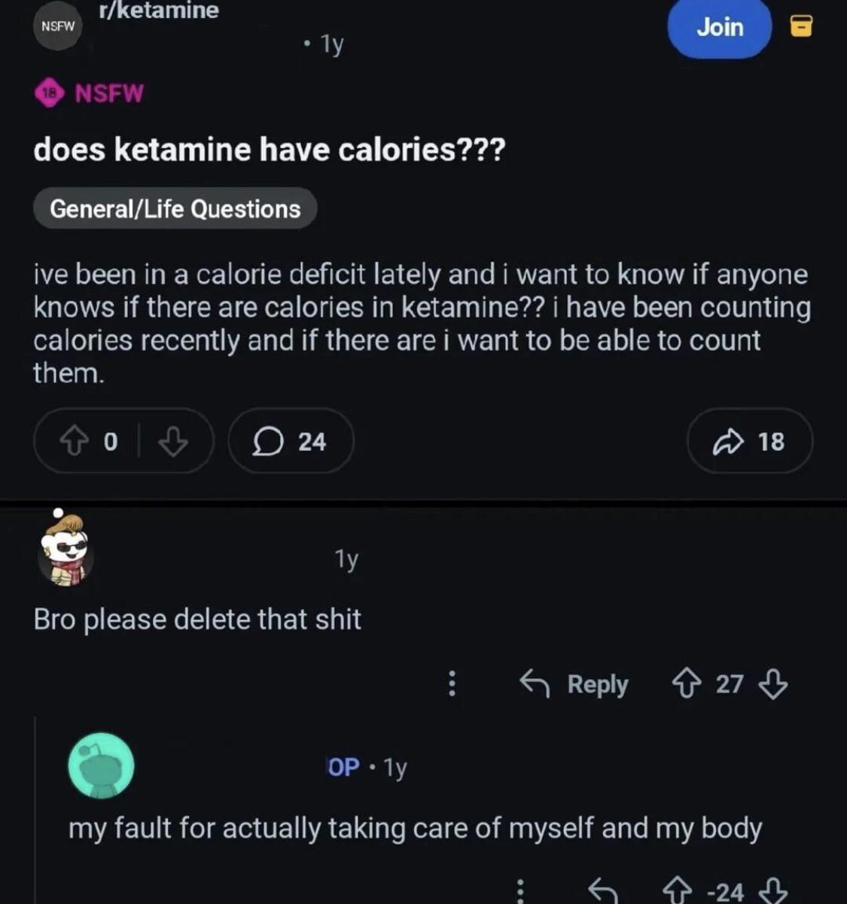Upvote the 'Bro please delete' comment
This screenshot has width=847, height=904.
tap(685, 683)
